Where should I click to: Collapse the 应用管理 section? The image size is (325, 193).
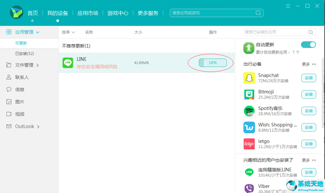27,32
